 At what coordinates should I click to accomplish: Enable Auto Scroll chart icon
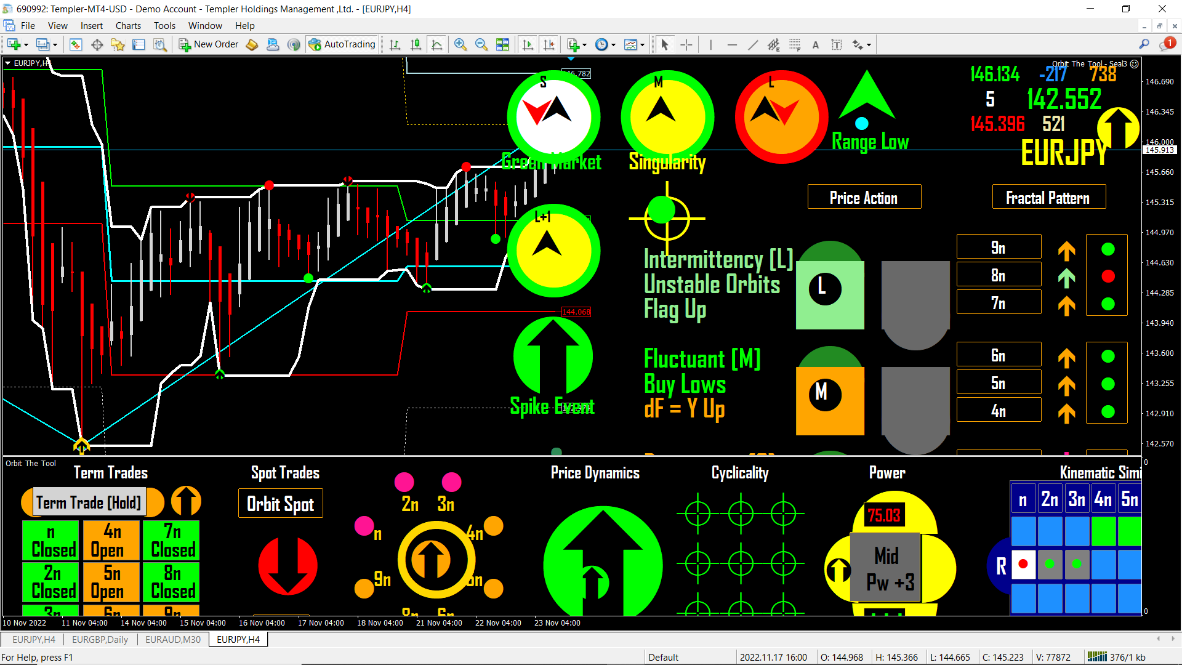[x=528, y=44]
